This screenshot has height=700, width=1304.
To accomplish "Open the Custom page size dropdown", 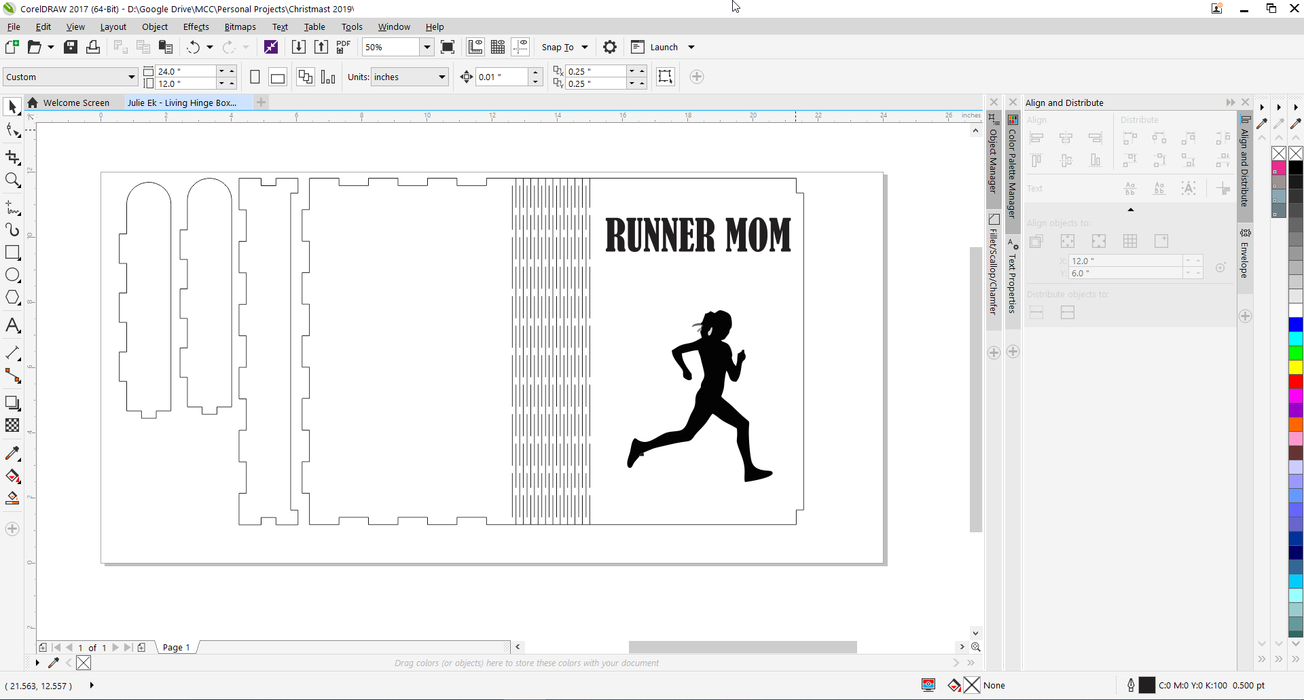I will (x=131, y=77).
